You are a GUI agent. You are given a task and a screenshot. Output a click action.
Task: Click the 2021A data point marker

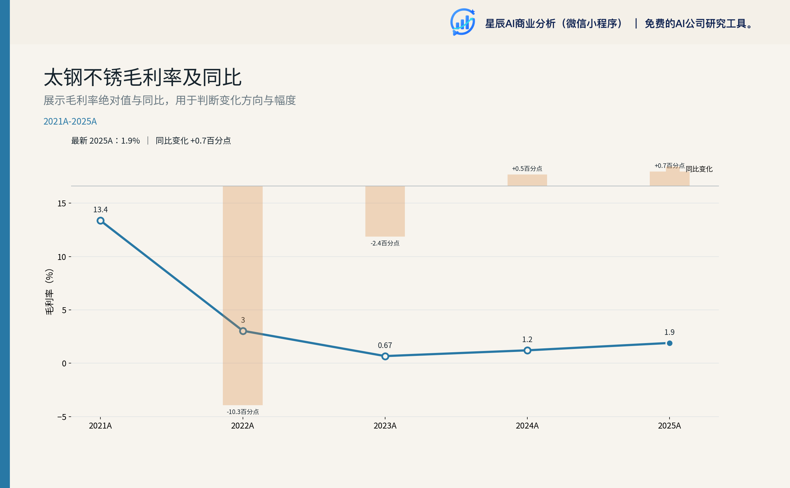[x=101, y=221]
